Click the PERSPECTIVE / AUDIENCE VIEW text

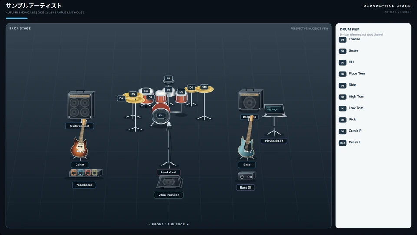309,28
